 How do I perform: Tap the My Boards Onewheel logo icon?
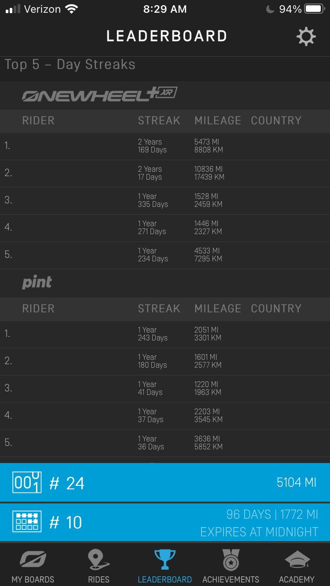click(33, 560)
